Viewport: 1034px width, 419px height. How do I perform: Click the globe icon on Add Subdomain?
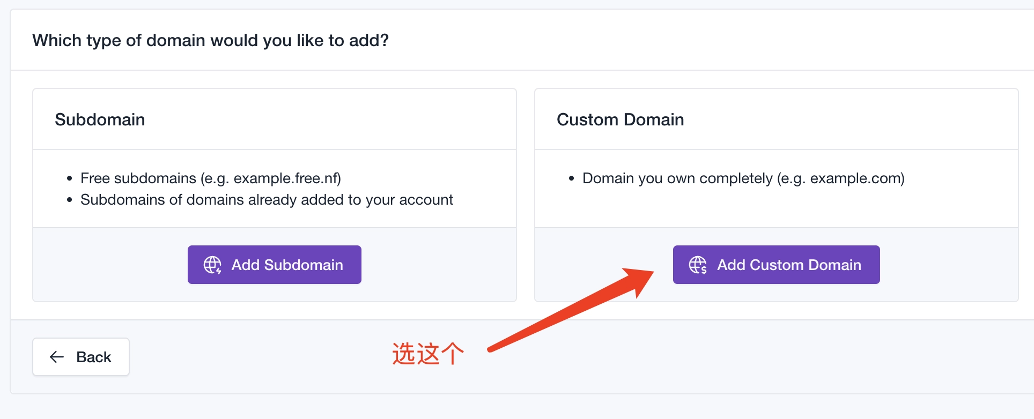pyautogui.click(x=212, y=265)
